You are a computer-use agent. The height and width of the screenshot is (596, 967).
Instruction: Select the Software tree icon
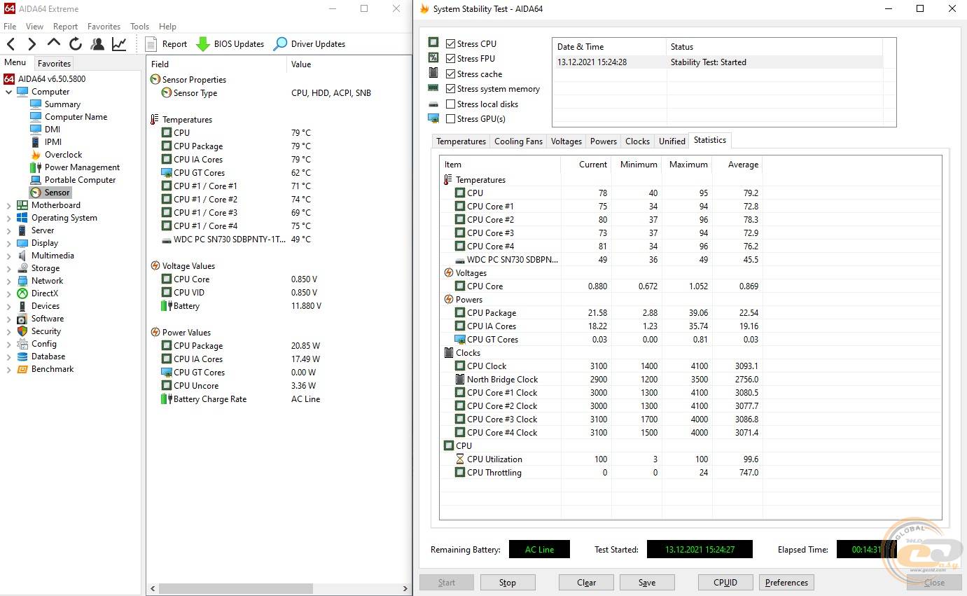(x=22, y=319)
